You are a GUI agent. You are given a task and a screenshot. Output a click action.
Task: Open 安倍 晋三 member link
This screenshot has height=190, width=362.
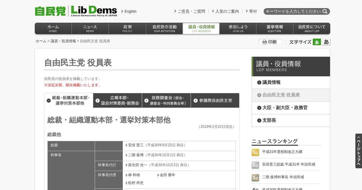tap(136, 145)
